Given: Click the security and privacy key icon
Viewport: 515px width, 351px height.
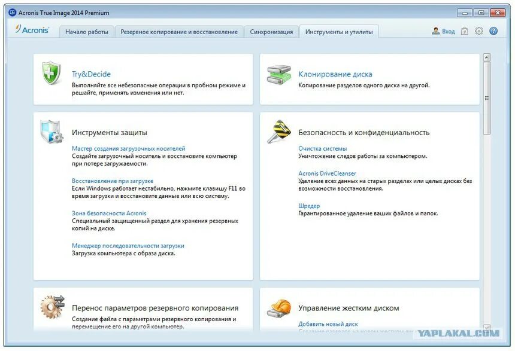Looking at the screenshot, I should coord(279,132).
